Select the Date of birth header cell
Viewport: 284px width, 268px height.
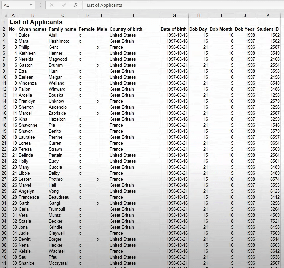(174, 29)
